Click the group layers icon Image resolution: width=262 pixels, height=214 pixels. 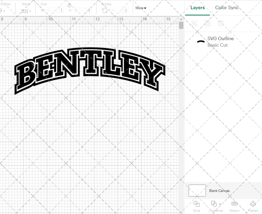pyautogui.click(x=194, y=23)
